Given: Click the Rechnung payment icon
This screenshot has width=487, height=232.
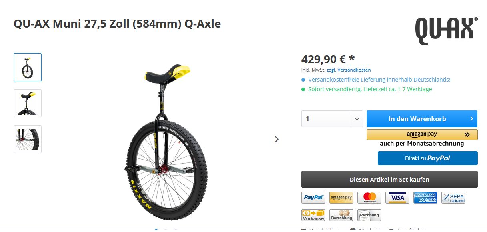Looking at the screenshot, I should (x=369, y=215).
